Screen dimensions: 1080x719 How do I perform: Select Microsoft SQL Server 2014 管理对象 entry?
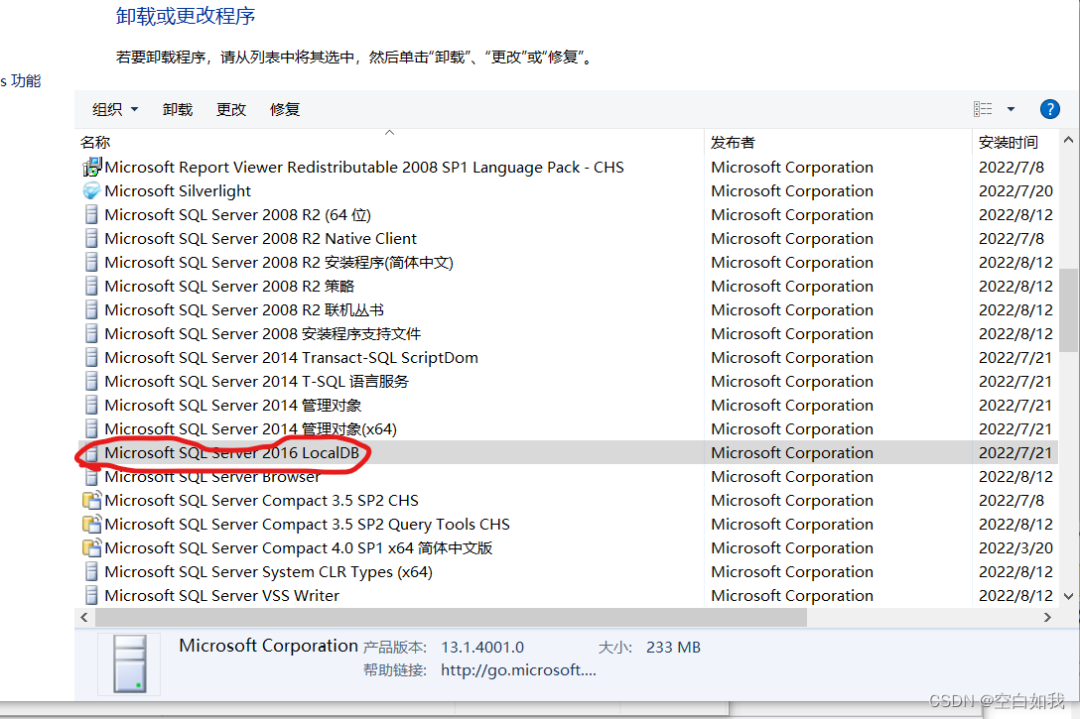[233, 406]
